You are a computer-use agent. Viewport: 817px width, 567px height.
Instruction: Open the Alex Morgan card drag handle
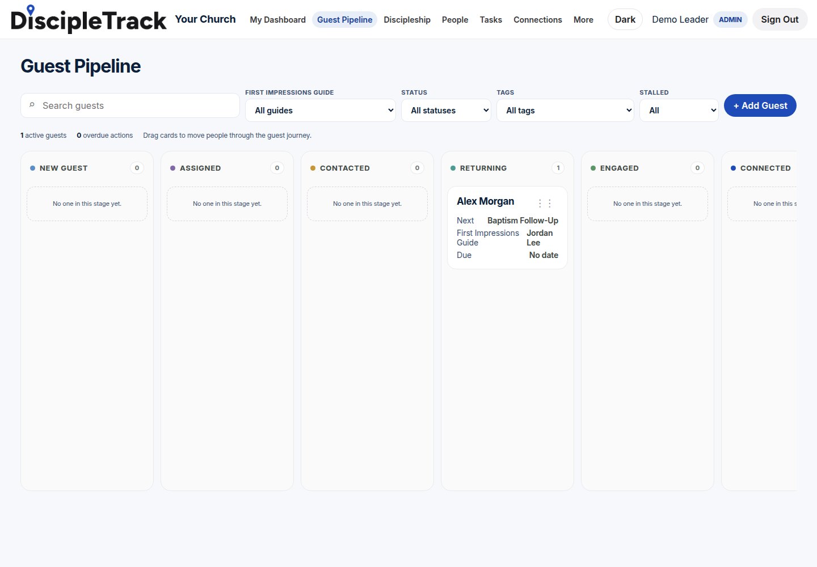click(545, 203)
